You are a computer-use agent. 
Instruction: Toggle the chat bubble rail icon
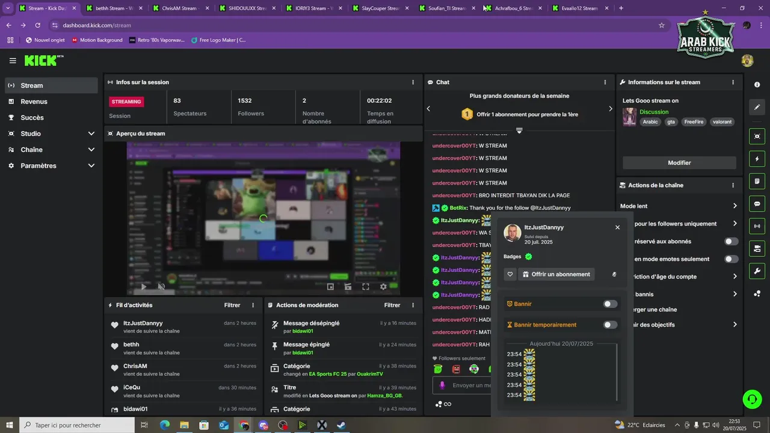tap(757, 204)
